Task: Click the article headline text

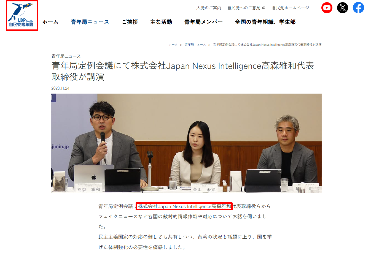Action: point(183,71)
